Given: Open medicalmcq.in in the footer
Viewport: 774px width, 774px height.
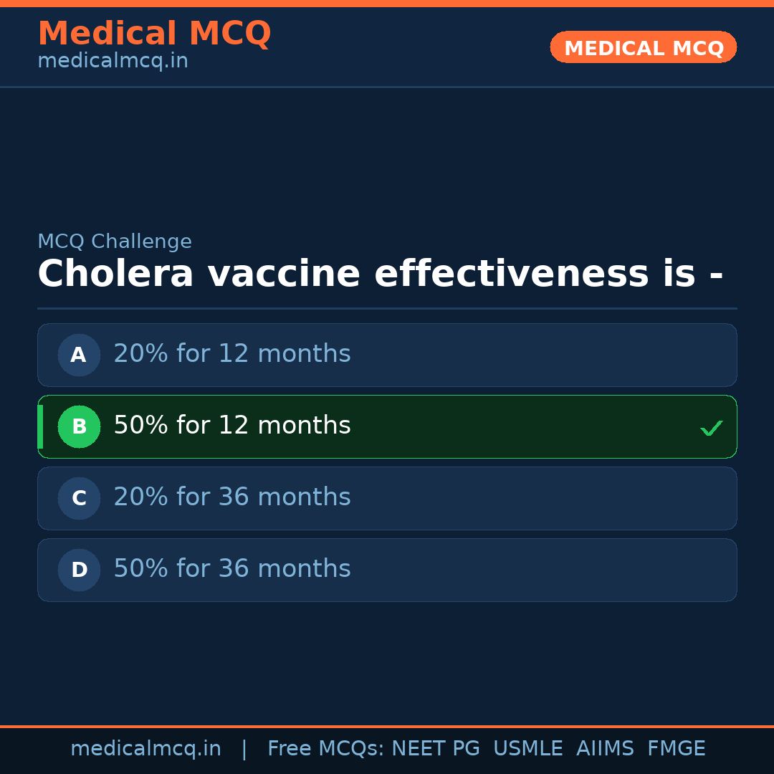Looking at the screenshot, I should click(x=145, y=749).
